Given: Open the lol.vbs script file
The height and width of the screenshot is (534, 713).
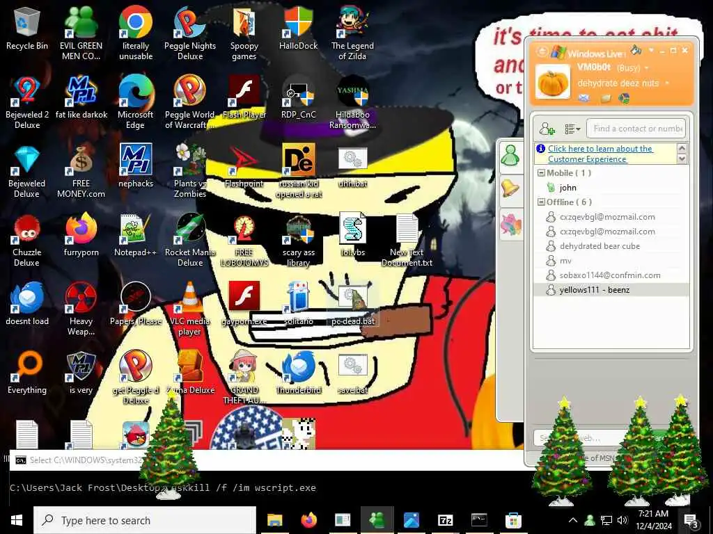Looking at the screenshot, I should point(352,235).
